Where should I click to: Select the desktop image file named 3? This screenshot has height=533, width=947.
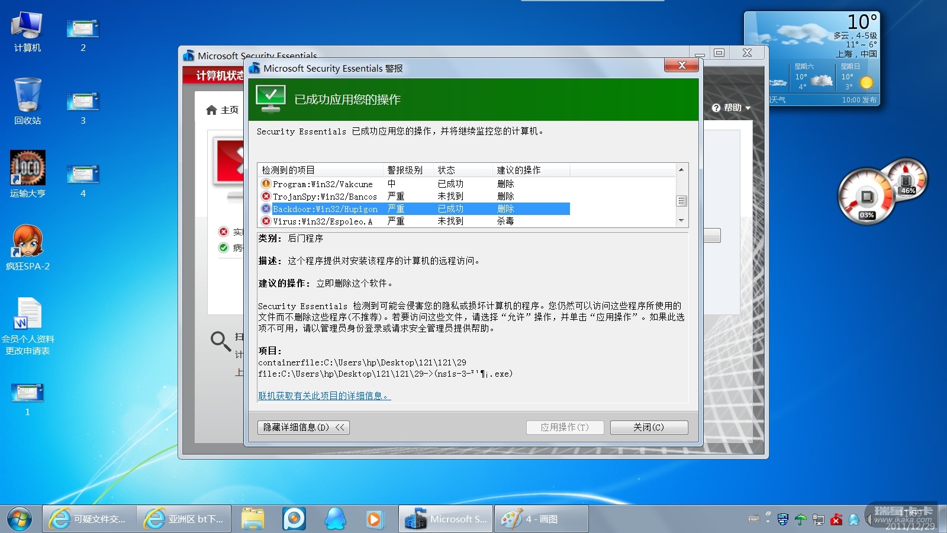[x=83, y=108]
